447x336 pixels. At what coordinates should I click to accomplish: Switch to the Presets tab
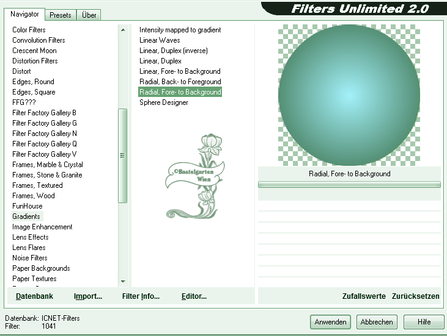coord(60,15)
